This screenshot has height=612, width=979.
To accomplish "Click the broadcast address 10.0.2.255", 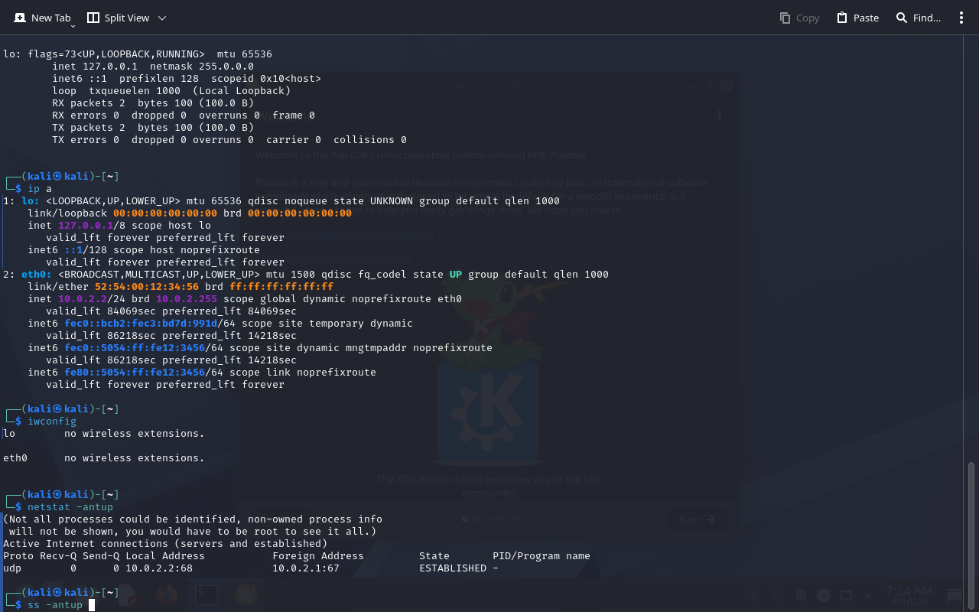I will 187,299.
